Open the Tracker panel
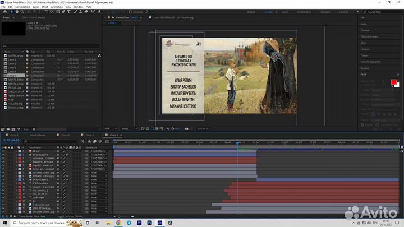The width and height of the screenshot is (404, 227). pyautogui.click(x=364, y=55)
